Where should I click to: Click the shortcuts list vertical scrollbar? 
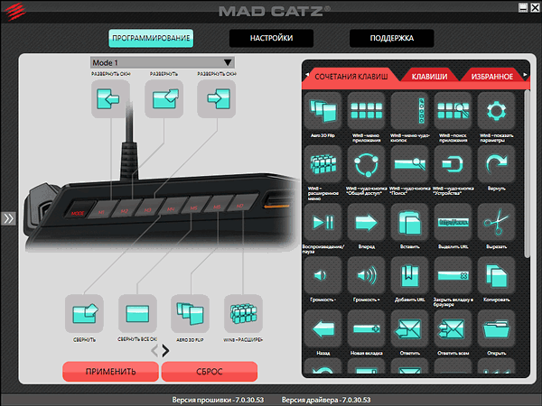(527, 173)
